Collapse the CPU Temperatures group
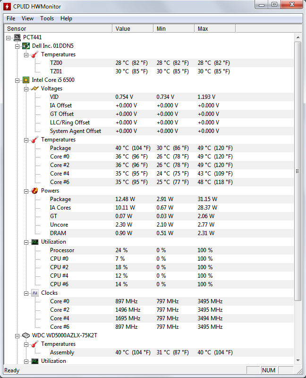Screen dimensions: 306x378 point(26,141)
